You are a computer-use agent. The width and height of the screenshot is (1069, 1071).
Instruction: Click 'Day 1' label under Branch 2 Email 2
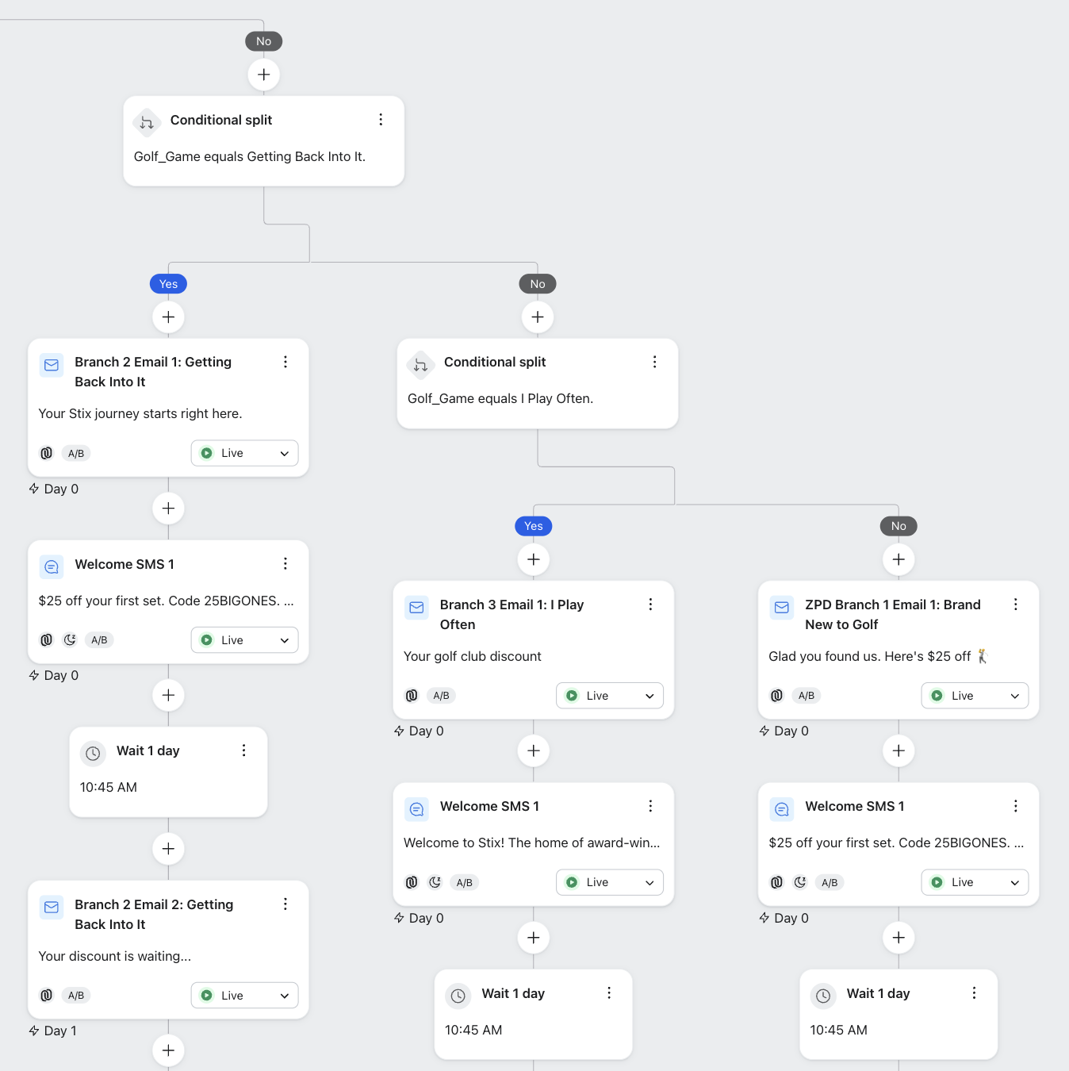[x=60, y=1031]
